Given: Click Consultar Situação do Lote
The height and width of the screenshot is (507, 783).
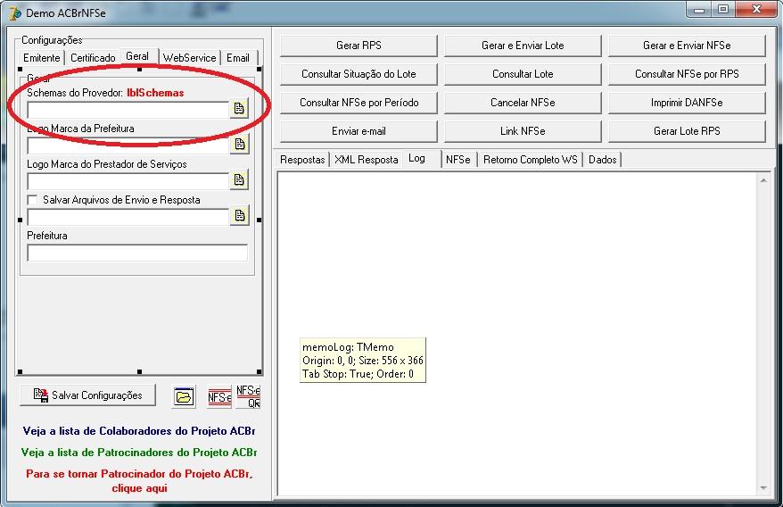Looking at the screenshot, I should pyautogui.click(x=359, y=74).
